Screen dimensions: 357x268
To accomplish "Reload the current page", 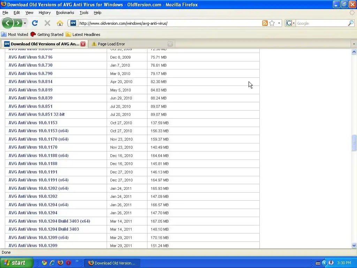I will pos(35,23).
